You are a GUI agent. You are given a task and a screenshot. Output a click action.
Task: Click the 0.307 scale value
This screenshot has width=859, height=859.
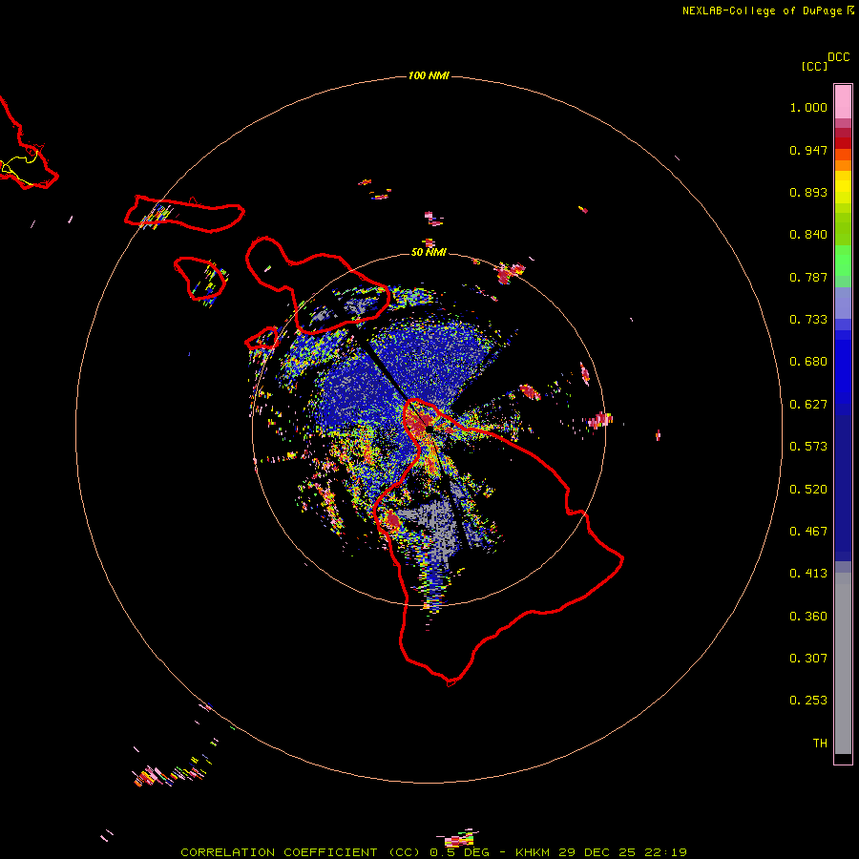click(x=808, y=659)
